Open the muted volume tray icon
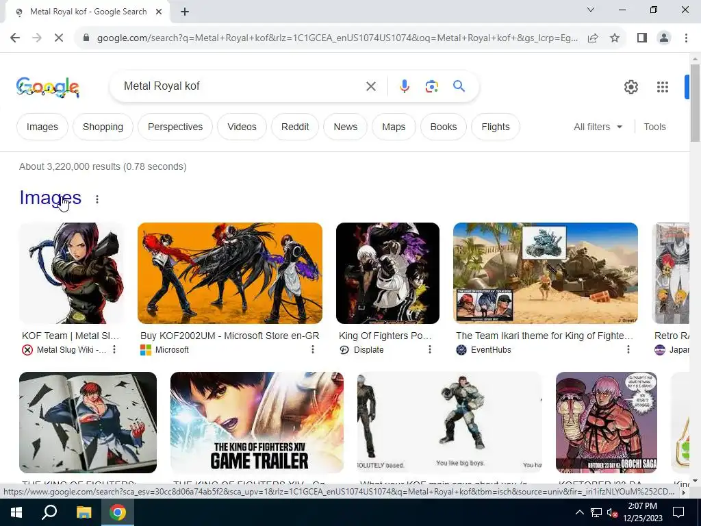This screenshot has width=701, height=526. (x=612, y=512)
